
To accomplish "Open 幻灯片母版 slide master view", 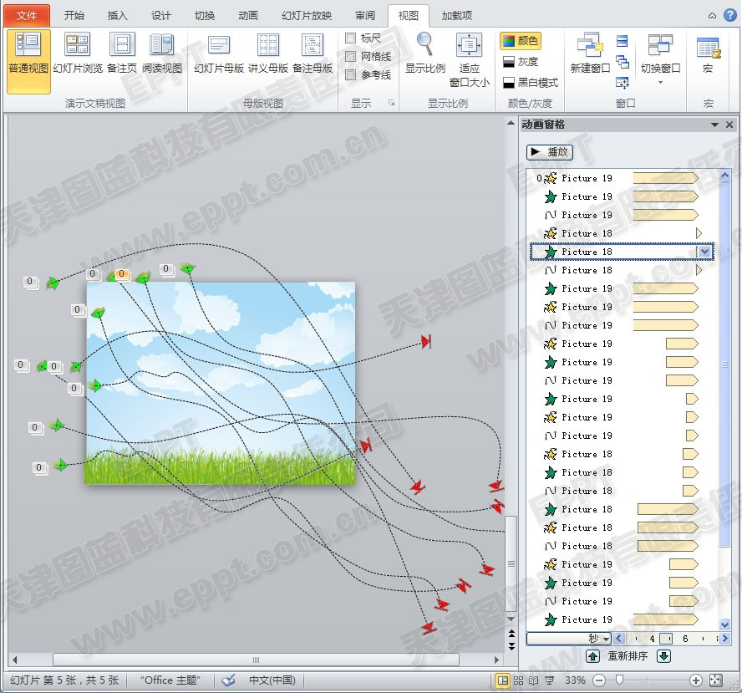I will tap(219, 53).
